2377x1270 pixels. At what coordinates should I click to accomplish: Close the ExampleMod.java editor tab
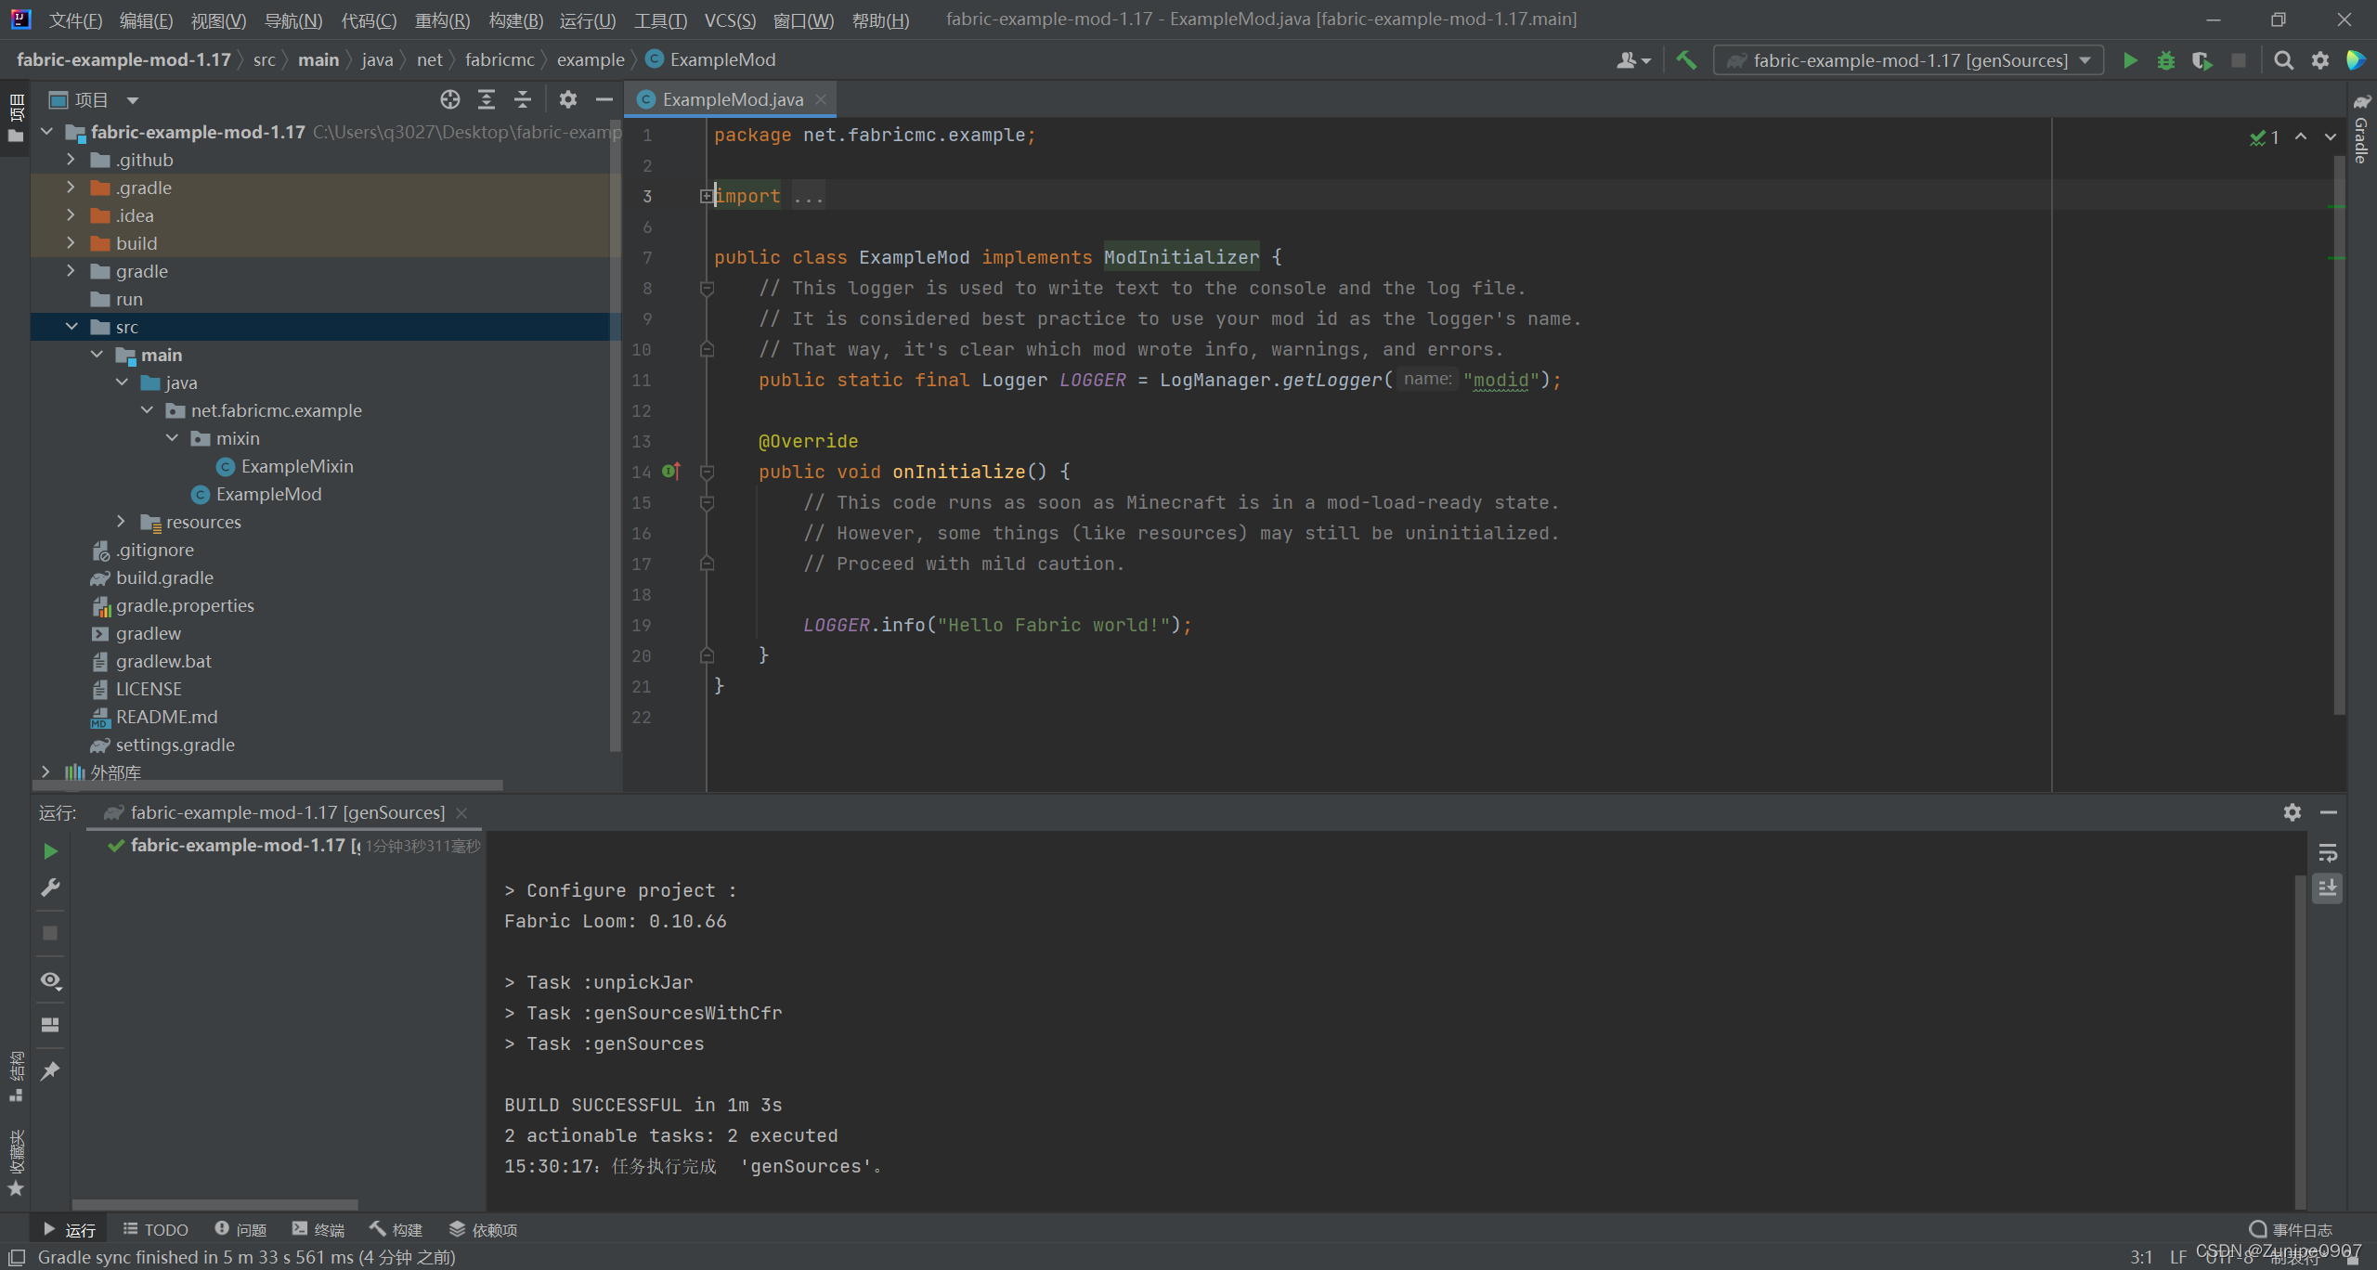pos(821,99)
